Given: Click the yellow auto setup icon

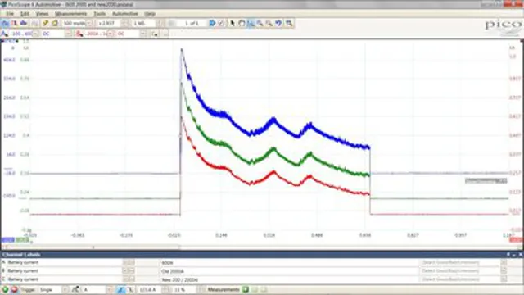Looking at the screenshot, I should [x=46, y=23].
